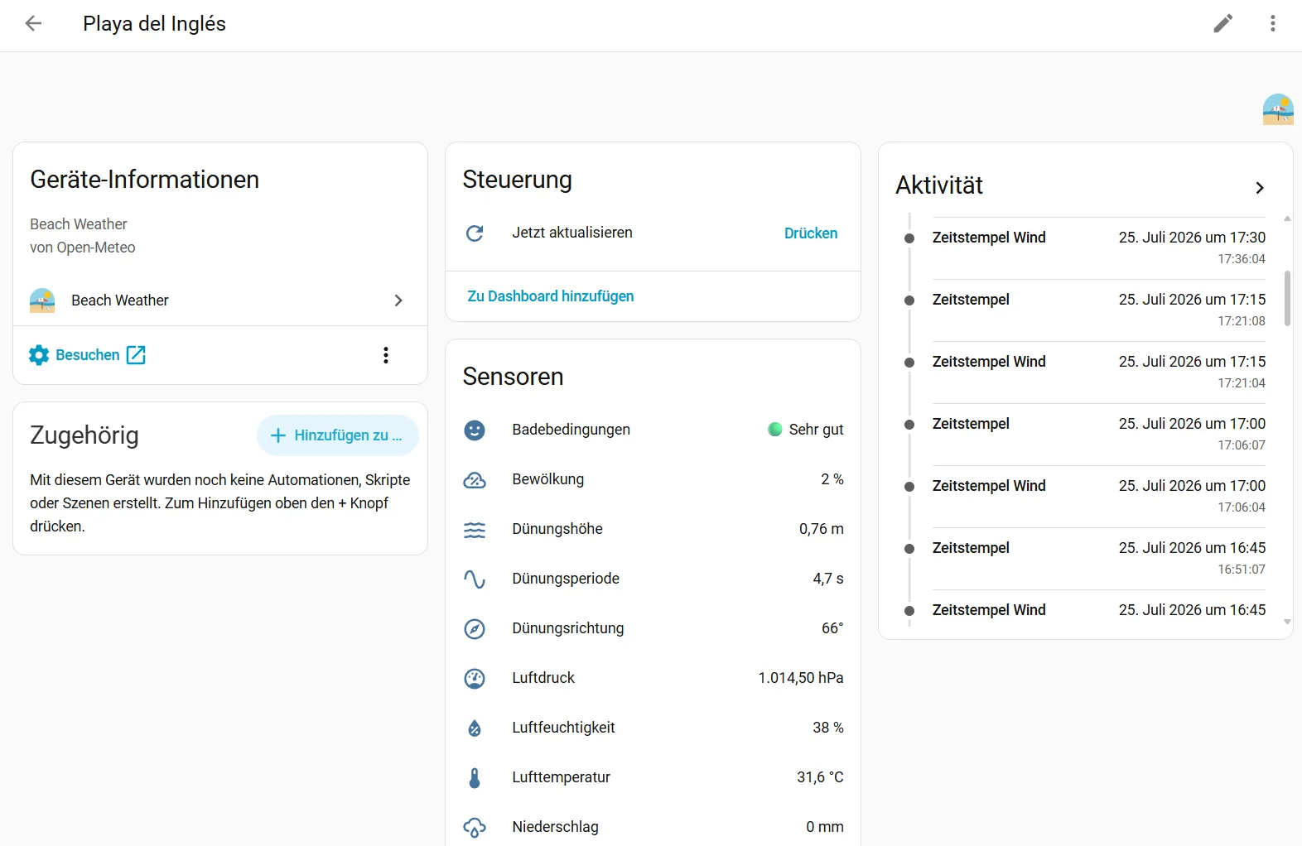
Task: Click the external link icon beside Besuchen
Action: pyautogui.click(x=136, y=355)
